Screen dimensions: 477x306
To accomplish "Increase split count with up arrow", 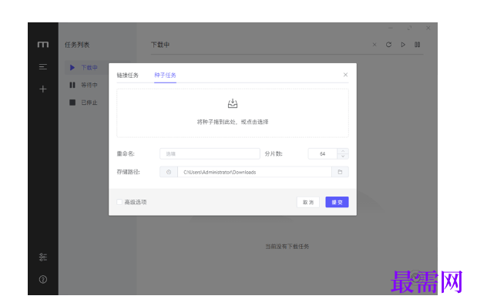I will coord(343,151).
